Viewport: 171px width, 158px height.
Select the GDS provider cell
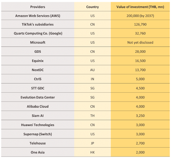coord(38,51)
